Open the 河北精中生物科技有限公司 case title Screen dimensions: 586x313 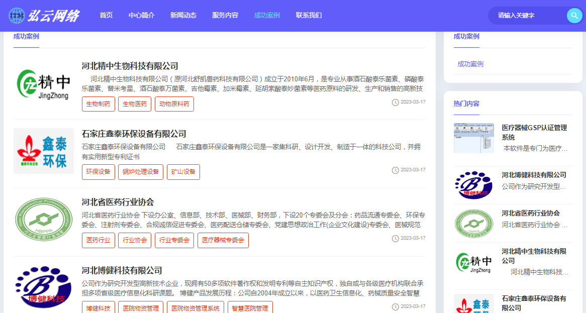click(x=130, y=66)
